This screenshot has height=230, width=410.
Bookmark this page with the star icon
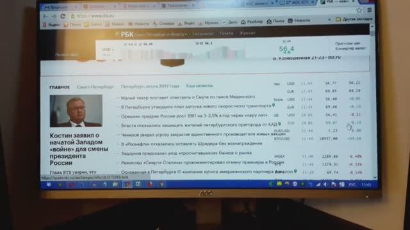click(x=359, y=10)
